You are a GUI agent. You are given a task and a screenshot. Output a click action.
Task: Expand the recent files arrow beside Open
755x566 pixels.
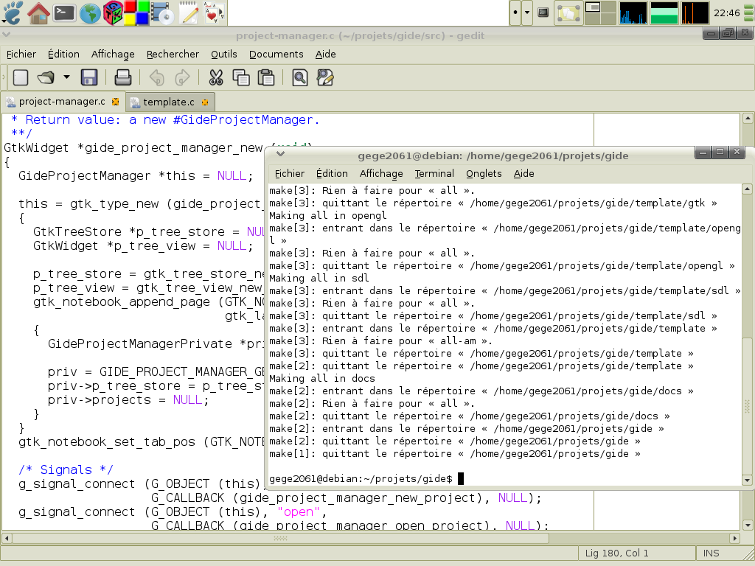click(66, 77)
